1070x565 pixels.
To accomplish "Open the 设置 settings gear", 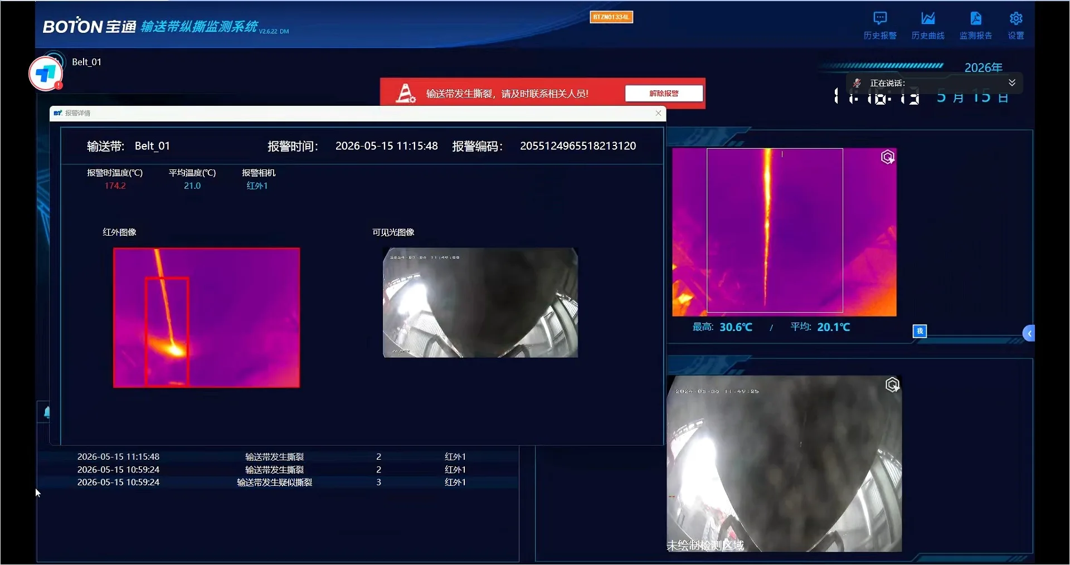I will pyautogui.click(x=1016, y=26).
